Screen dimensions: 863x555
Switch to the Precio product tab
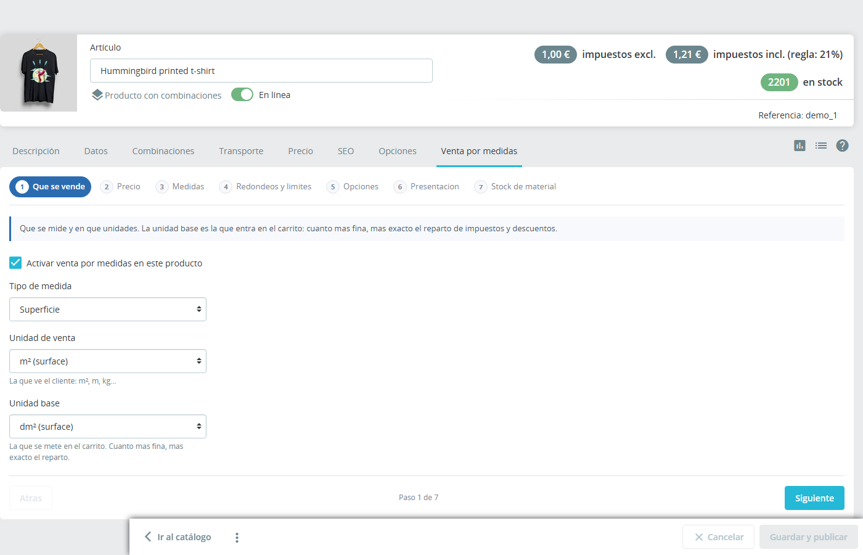301,151
